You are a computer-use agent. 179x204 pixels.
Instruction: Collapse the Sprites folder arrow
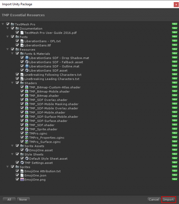point(8,167)
